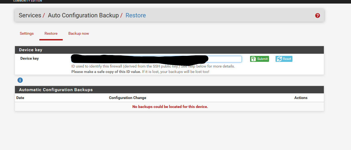Click the blue Restore breadcrumb link
351x150 pixels.
[135, 15]
